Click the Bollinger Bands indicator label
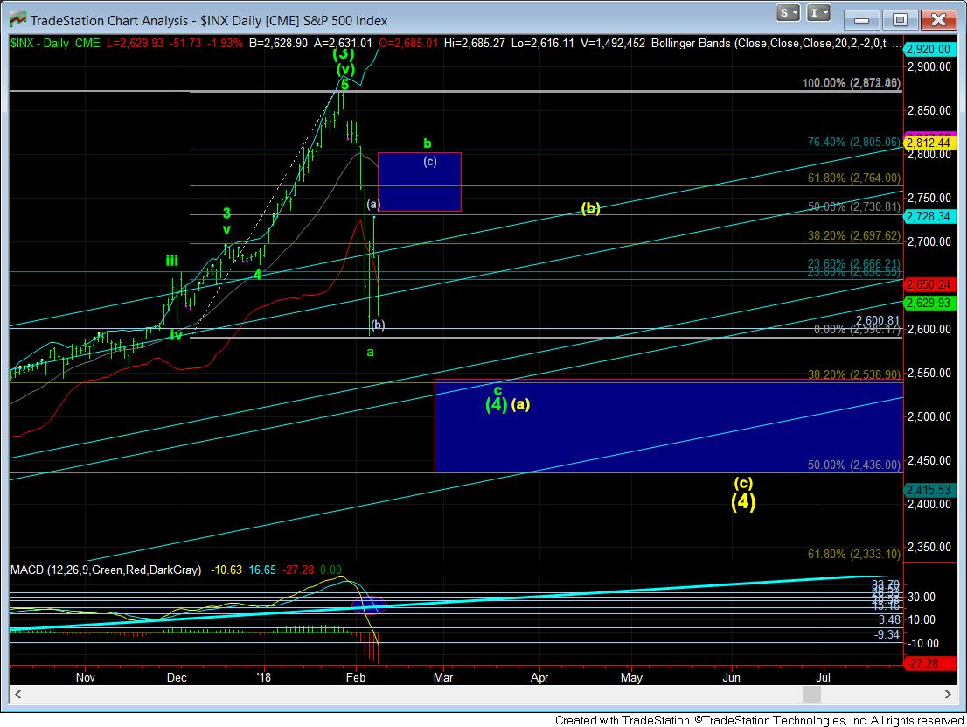This screenshot has width=967, height=727. [769, 43]
